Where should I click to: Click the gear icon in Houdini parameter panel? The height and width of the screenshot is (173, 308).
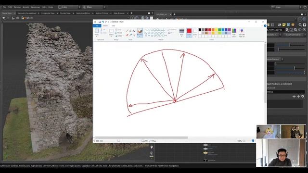(287, 30)
